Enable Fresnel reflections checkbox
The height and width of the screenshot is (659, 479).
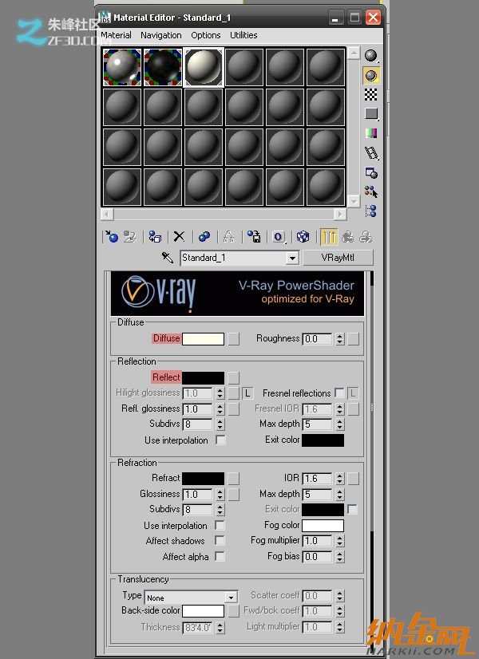339,393
